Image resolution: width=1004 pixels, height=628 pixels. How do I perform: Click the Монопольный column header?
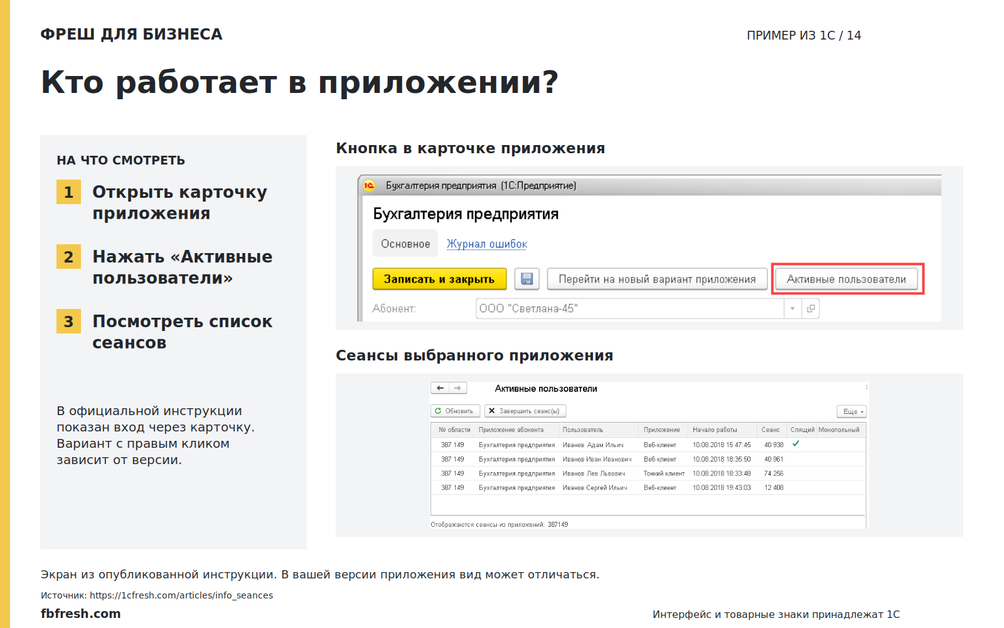840,430
